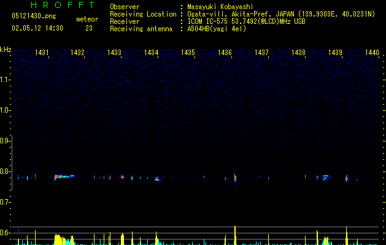The width and height of the screenshot is (386, 245).
Task: Click the Receiving Location label
Action: [143, 14]
